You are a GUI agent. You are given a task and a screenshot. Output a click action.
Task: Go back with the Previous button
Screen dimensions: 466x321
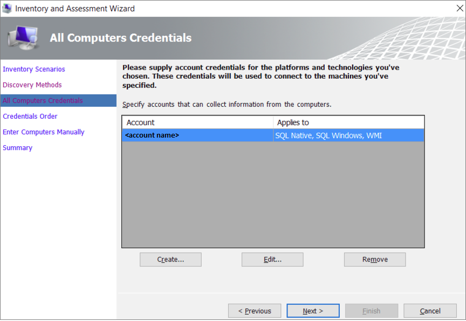[x=255, y=311]
